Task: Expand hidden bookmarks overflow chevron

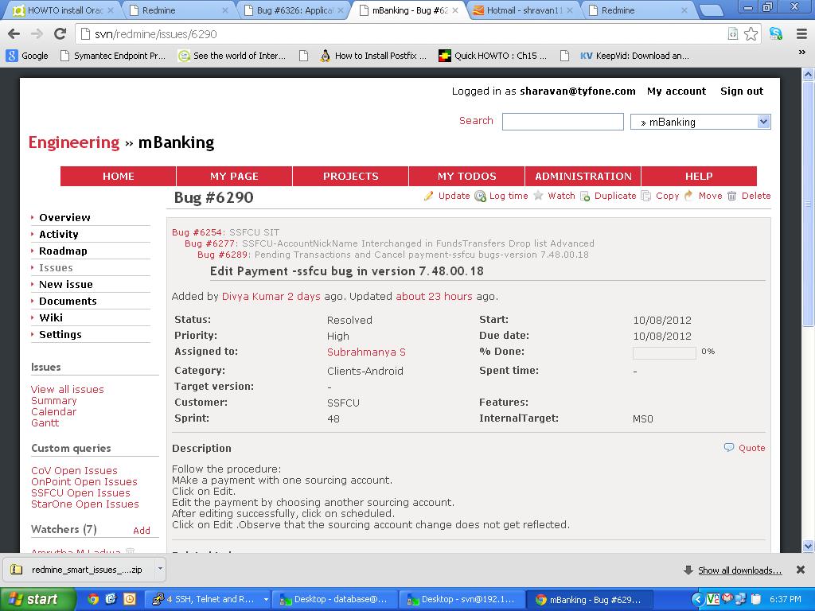Action: click(x=801, y=53)
